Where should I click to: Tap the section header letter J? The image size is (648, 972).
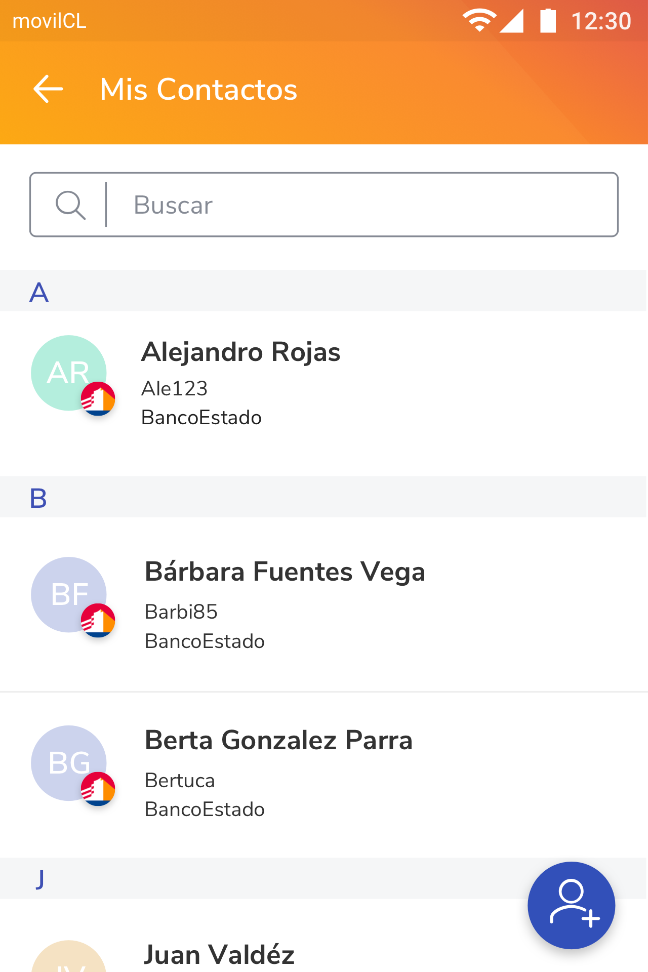click(x=40, y=879)
